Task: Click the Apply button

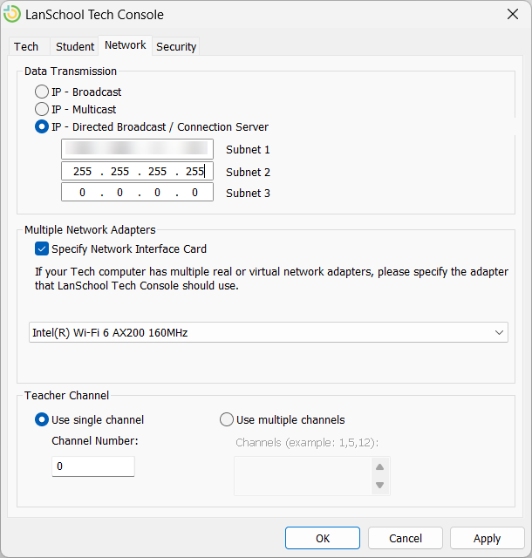Action: coord(488,538)
